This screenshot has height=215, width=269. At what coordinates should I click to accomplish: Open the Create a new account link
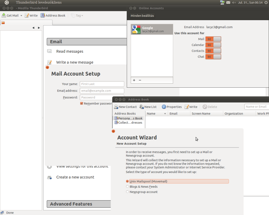(x=75, y=177)
